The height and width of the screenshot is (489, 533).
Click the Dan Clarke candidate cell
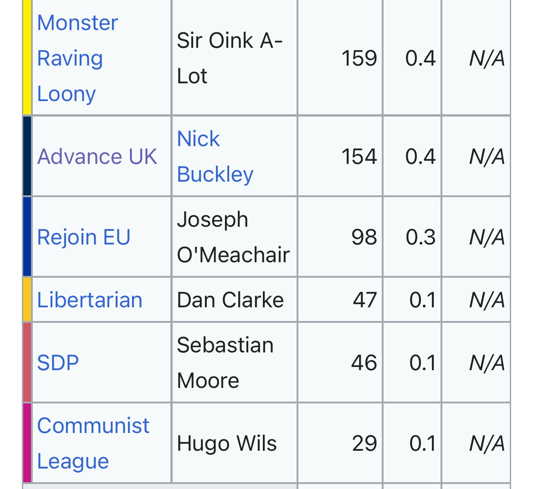(x=230, y=300)
